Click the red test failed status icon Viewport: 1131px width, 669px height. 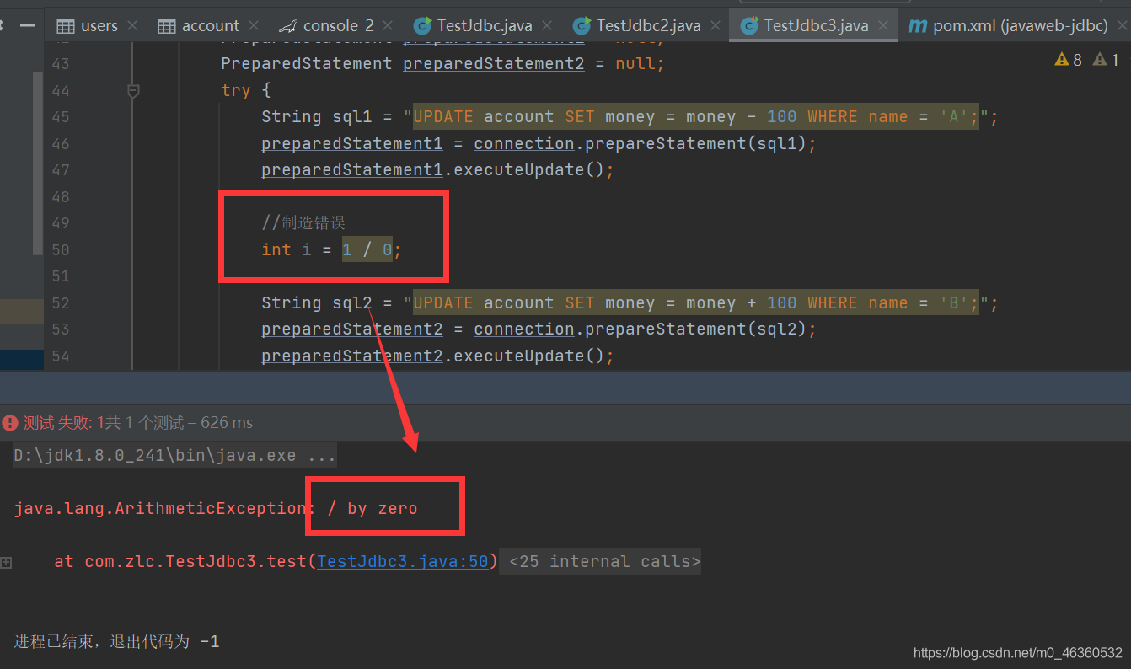pos(10,423)
